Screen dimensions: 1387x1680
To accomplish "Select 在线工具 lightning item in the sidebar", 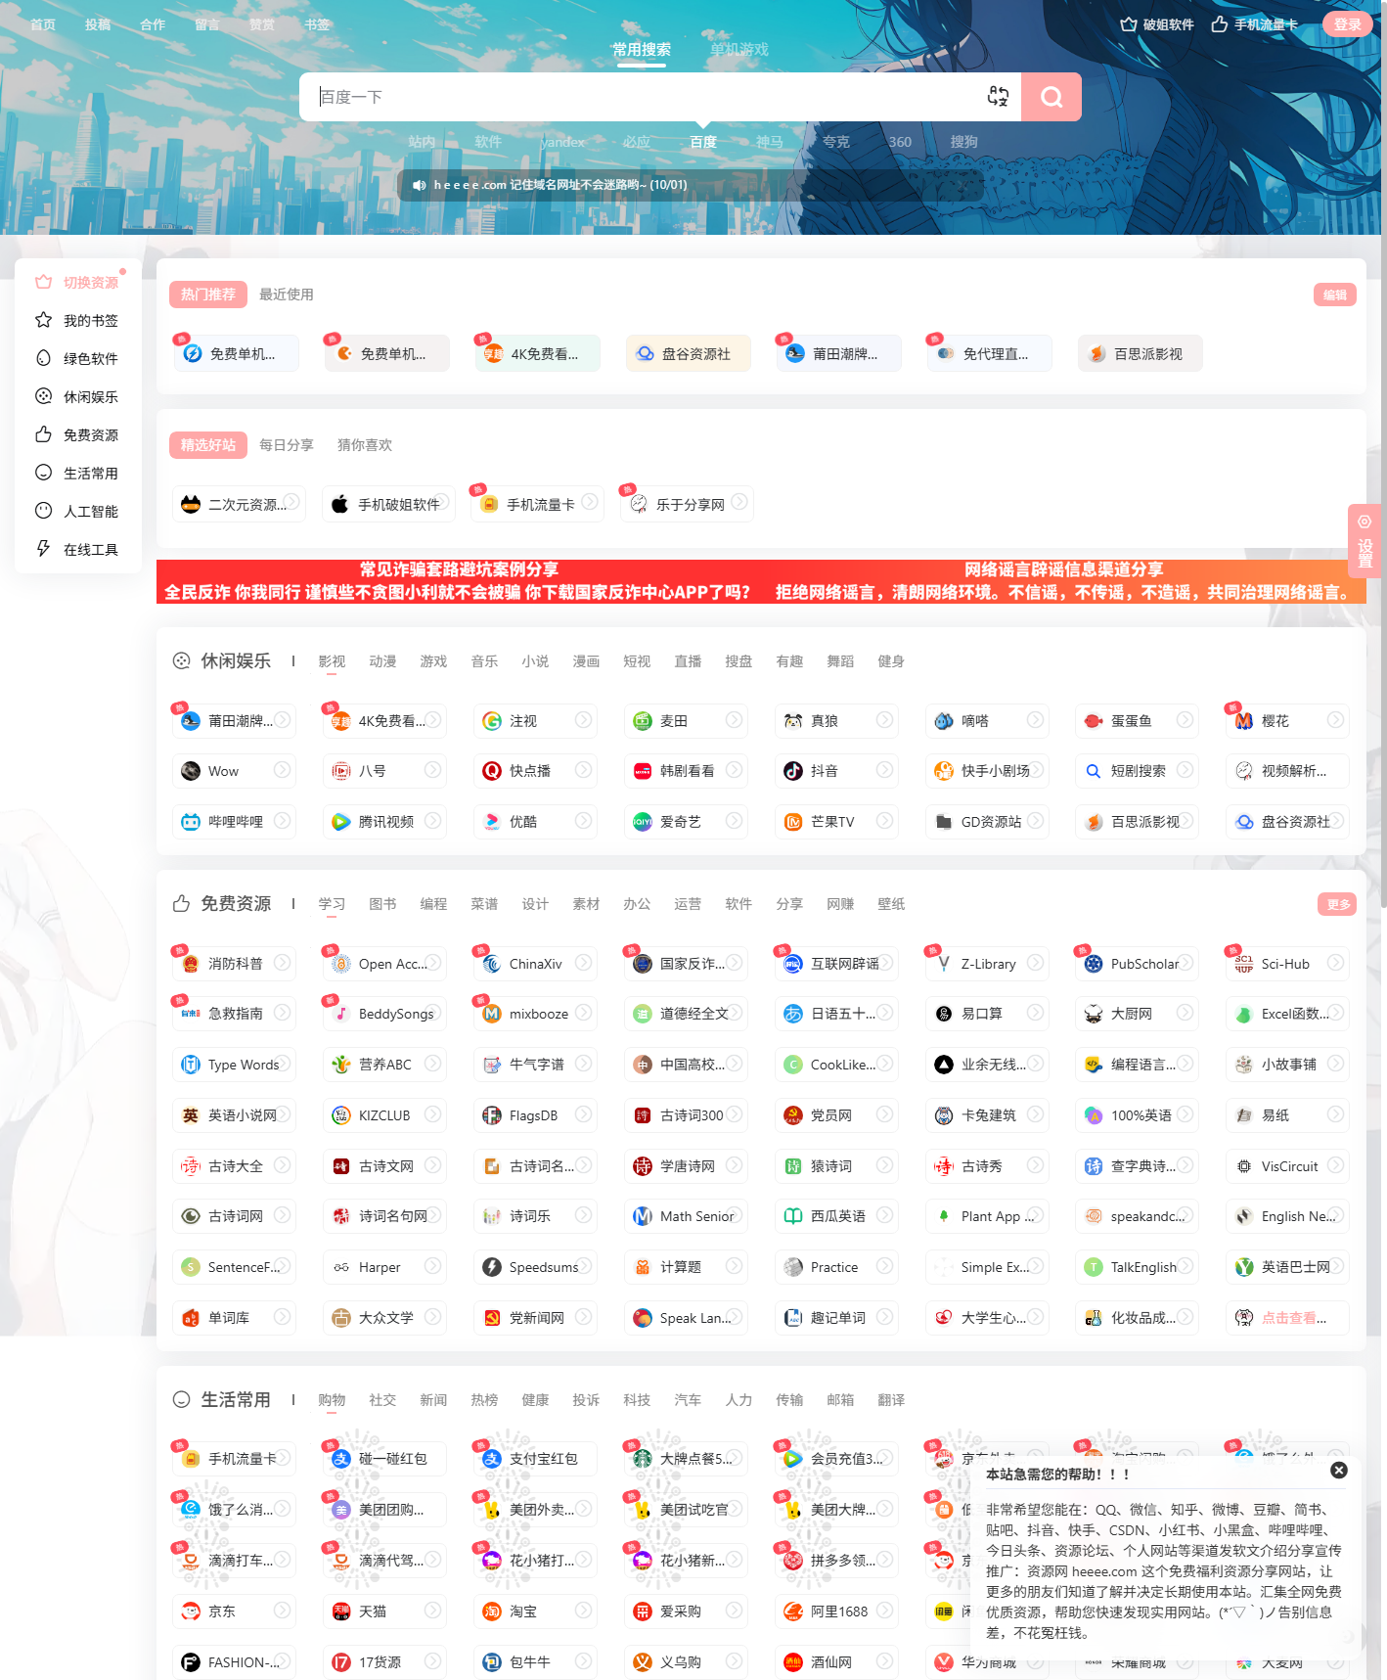I will point(78,550).
